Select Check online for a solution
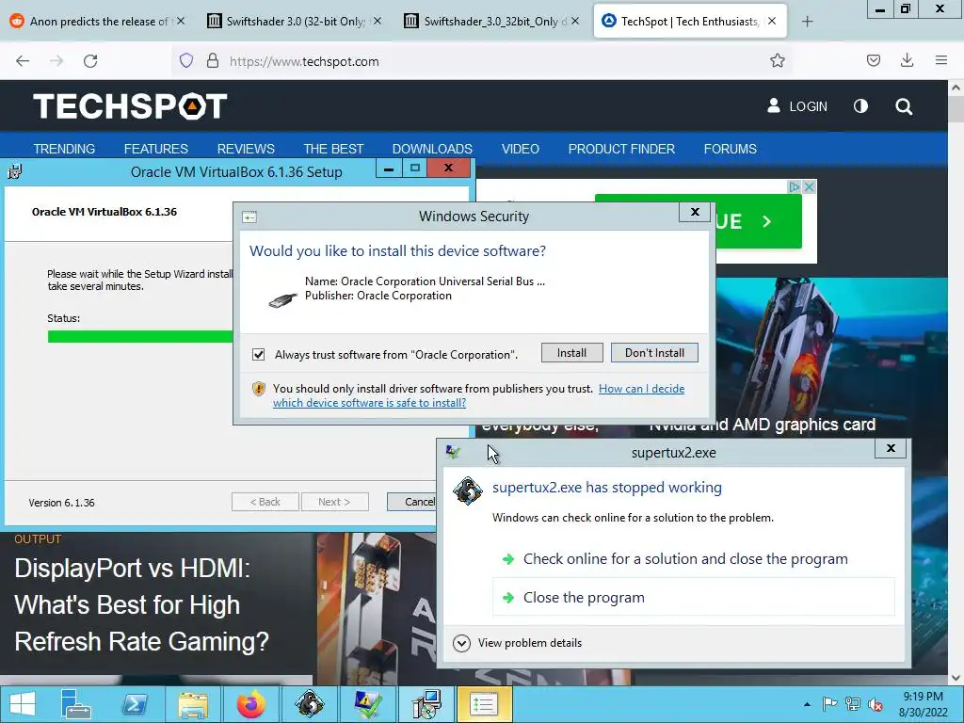Image resolution: width=964 pixels, height=723 pixels. (685, 559)
